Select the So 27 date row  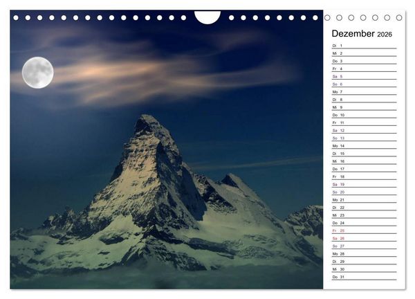(x=365, y=246)
